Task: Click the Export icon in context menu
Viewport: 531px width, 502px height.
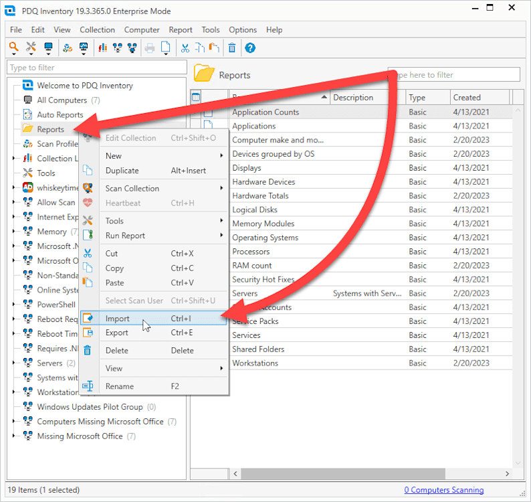Action: [88, 333]
